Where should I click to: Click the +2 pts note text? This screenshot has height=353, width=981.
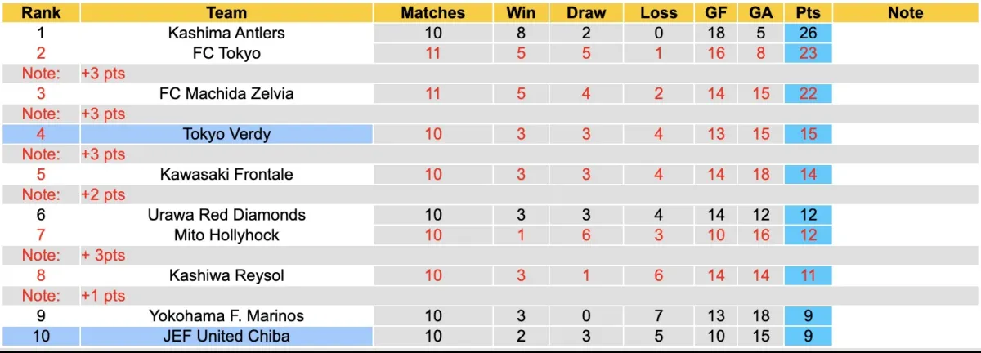coord(103,195)
